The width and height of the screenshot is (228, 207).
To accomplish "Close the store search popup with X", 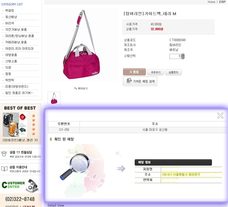I will pos(220,116).
